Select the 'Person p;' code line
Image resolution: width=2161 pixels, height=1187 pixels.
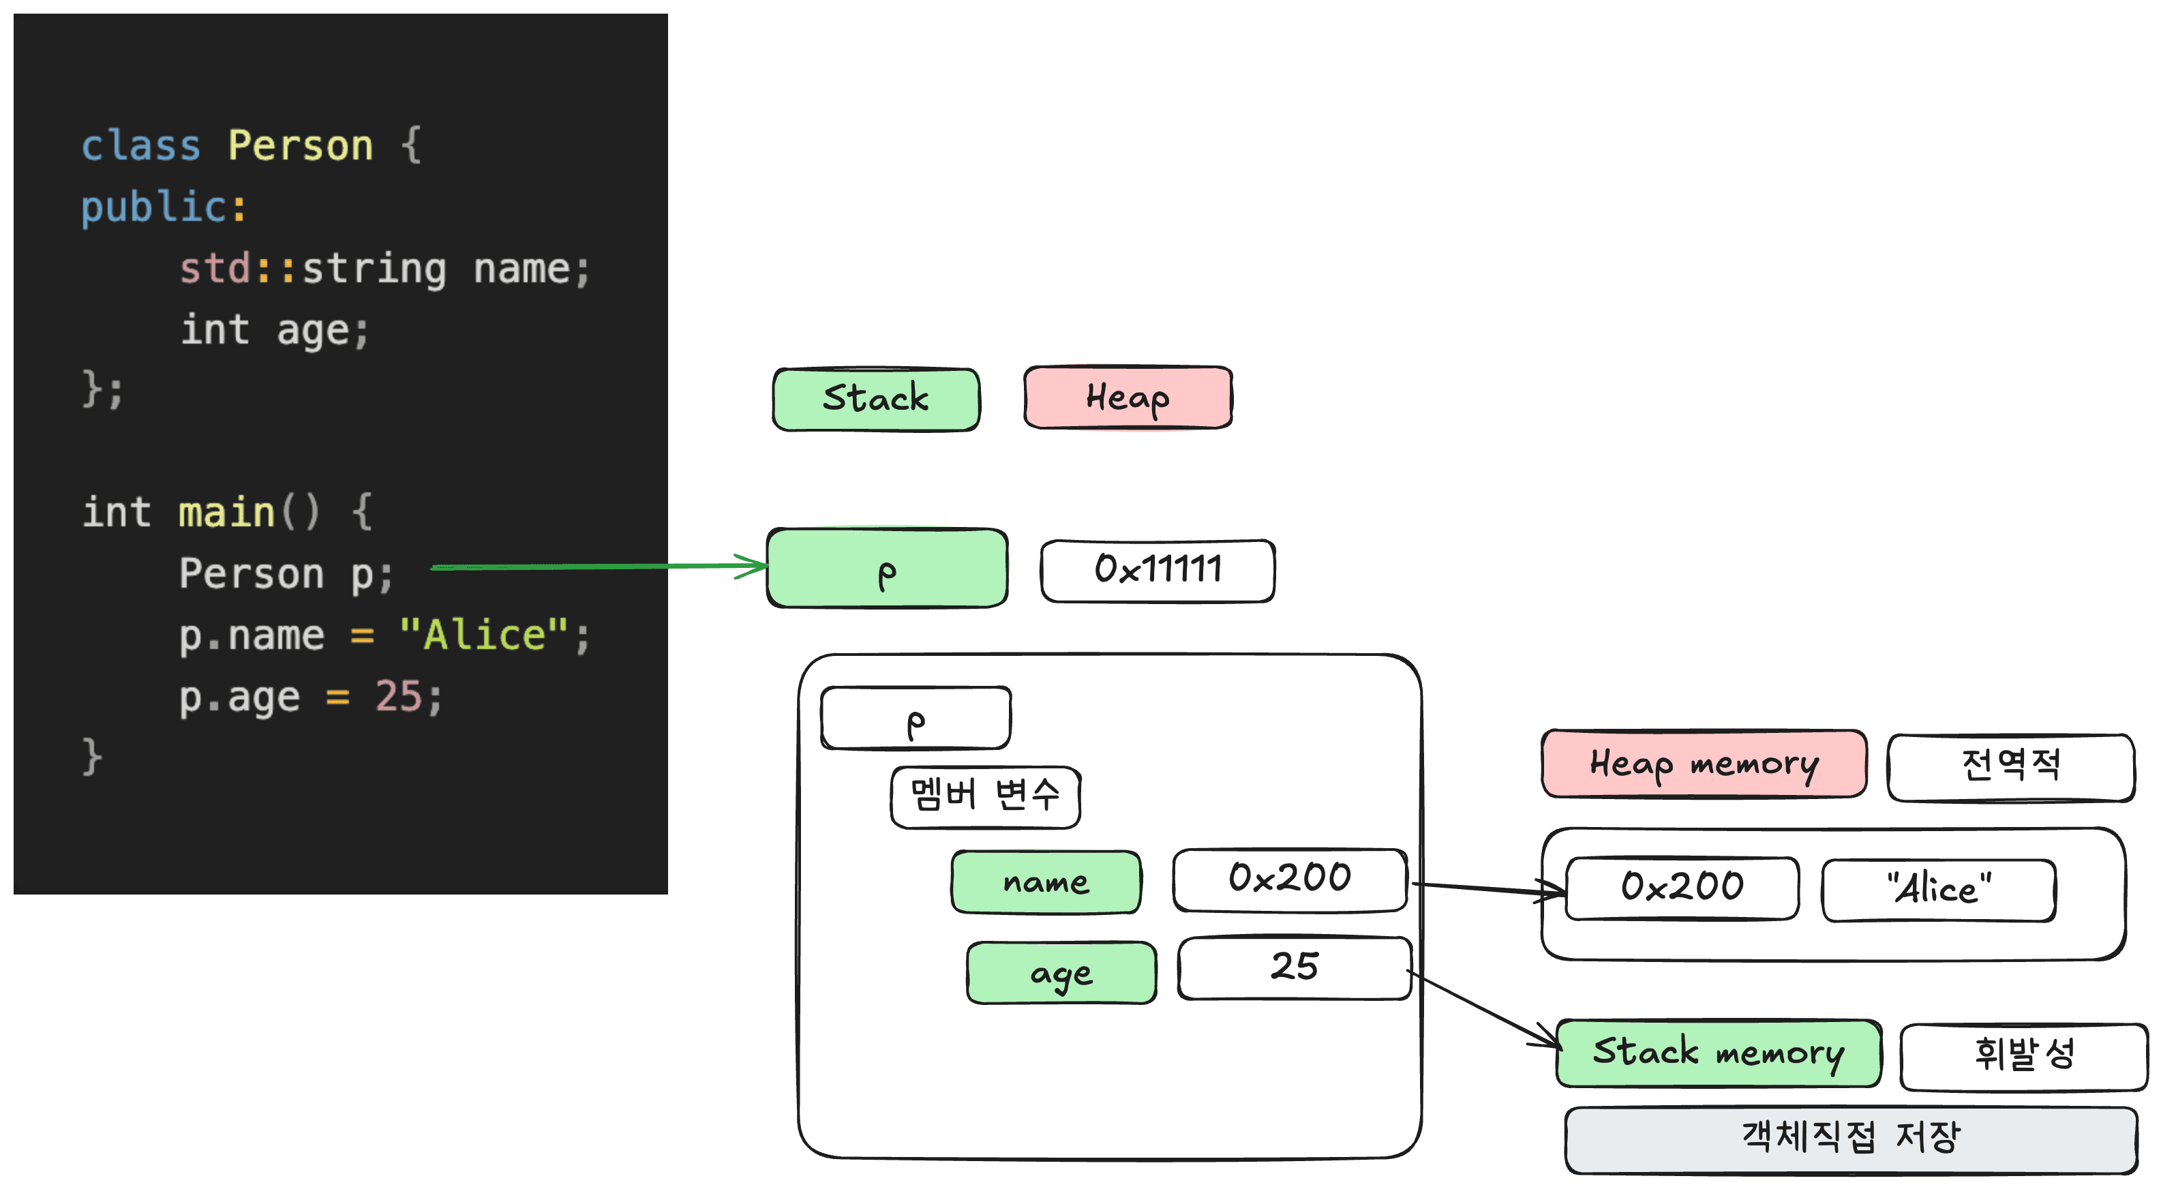point(286,574)
